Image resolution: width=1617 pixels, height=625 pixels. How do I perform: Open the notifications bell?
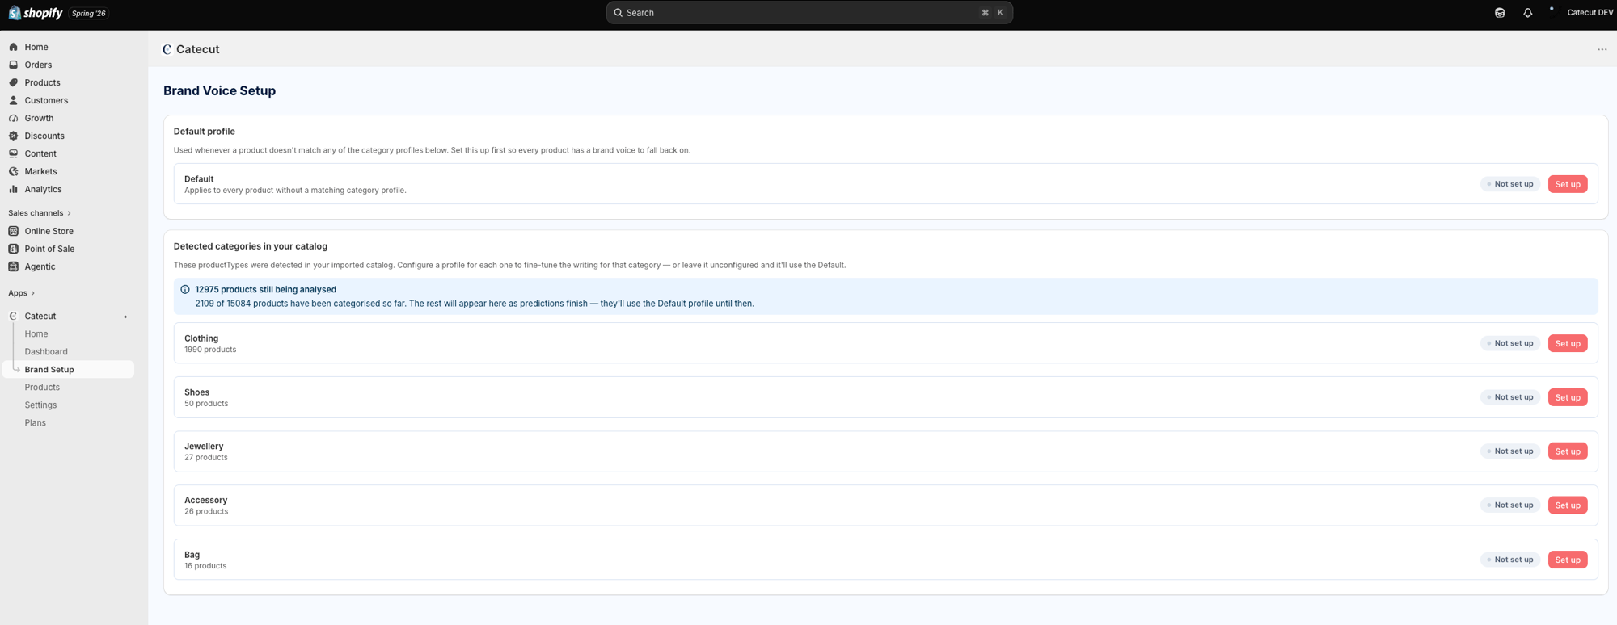[1527, 13]
